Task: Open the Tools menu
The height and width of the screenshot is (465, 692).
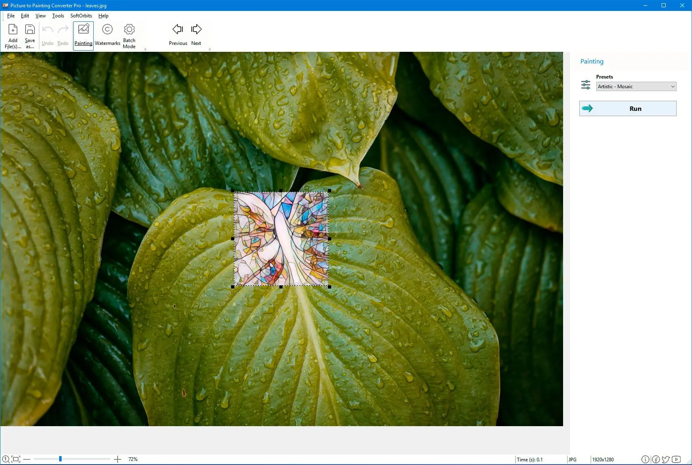Action: pyautogui.click(x=58, y=16)
